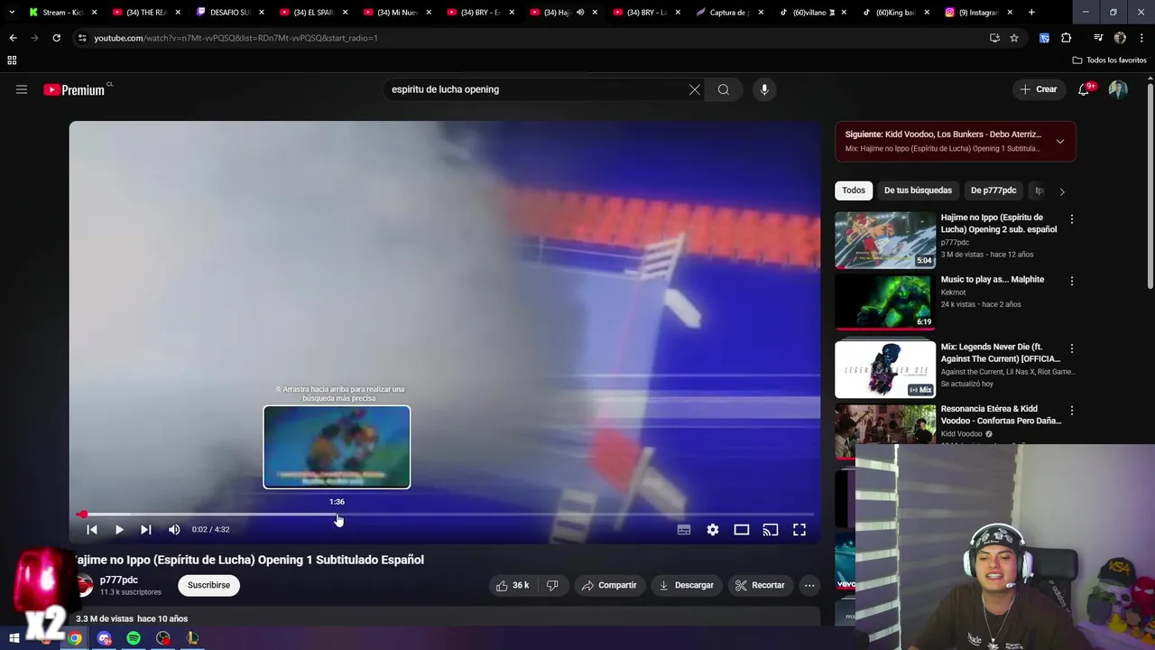The image size is (1155, 650).
Task: Skip to the next video
Action: (x=146, y=530)
